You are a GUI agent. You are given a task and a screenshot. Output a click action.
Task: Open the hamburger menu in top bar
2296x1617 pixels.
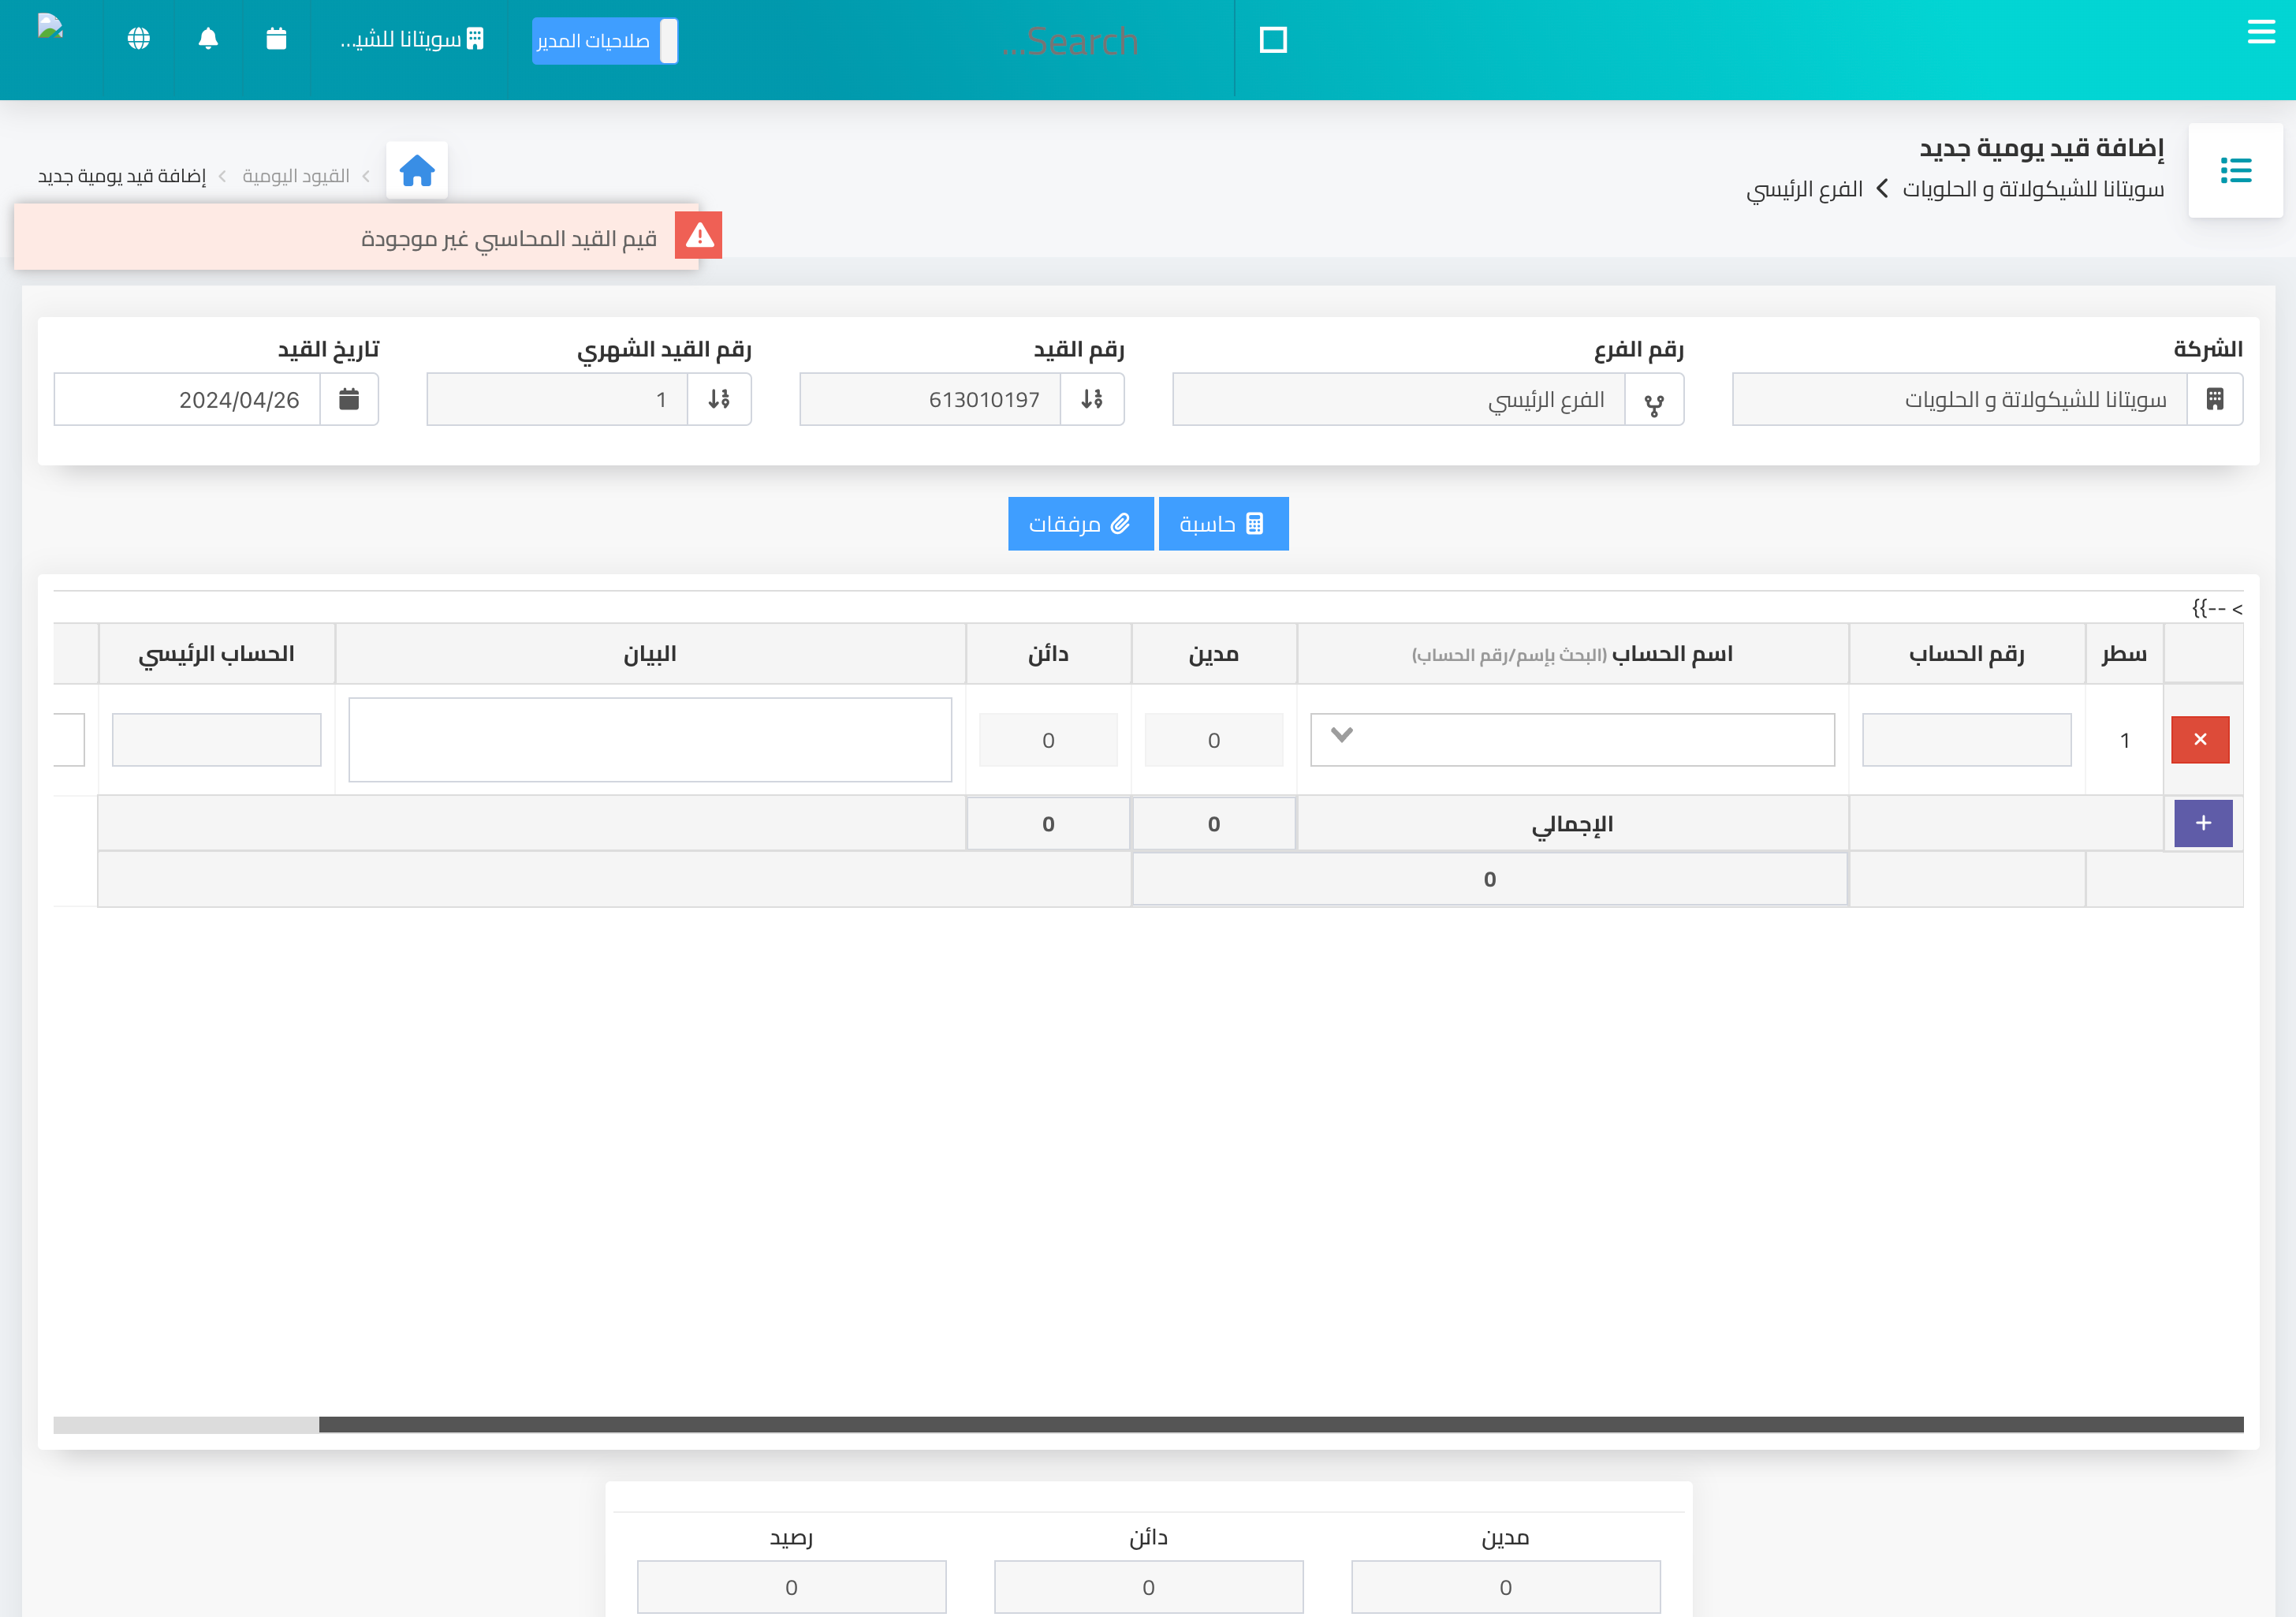(2261, 33)
